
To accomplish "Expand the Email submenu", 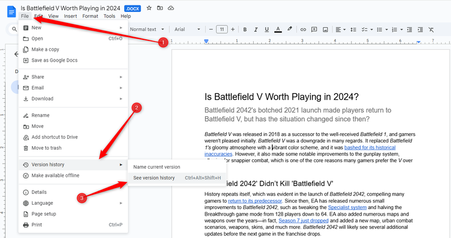I will coord(73,88).
